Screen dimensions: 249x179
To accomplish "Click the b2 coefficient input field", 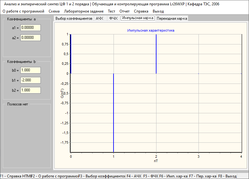I will tap(30, 90).
